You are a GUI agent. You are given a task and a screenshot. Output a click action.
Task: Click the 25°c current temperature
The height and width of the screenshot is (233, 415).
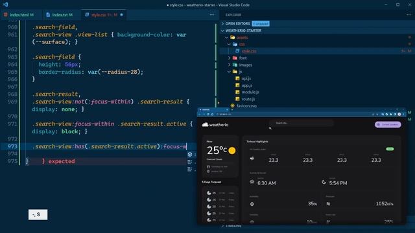217,150
